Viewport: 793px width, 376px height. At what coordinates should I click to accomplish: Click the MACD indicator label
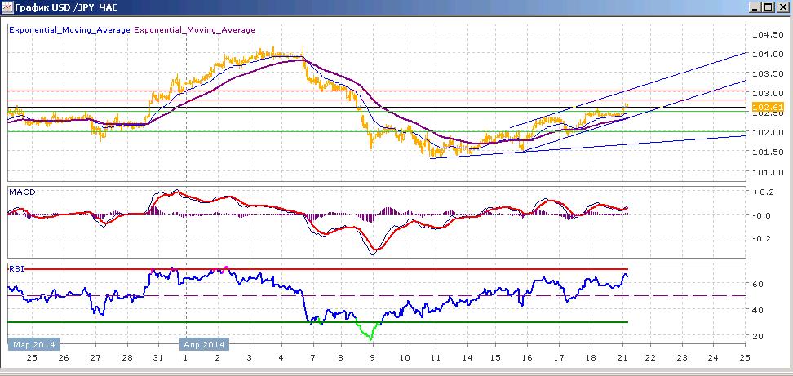click(20, 192)
